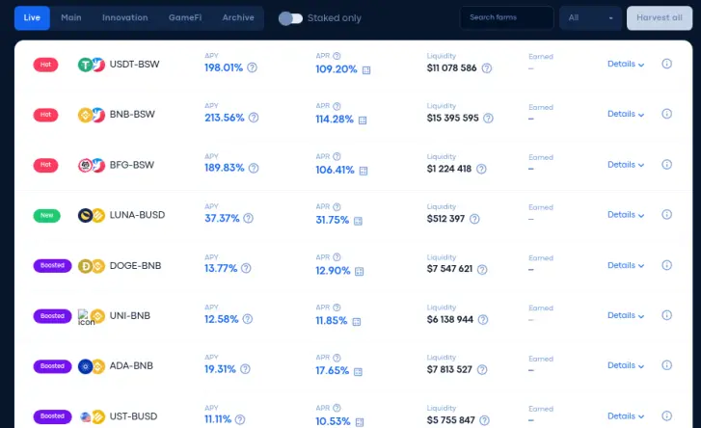Toggle the Staked only switch
Viewport: 701px width, 428px height.
click(290, 18)
